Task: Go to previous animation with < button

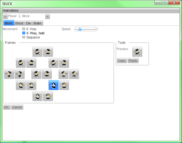Action: tap(5, 16)
